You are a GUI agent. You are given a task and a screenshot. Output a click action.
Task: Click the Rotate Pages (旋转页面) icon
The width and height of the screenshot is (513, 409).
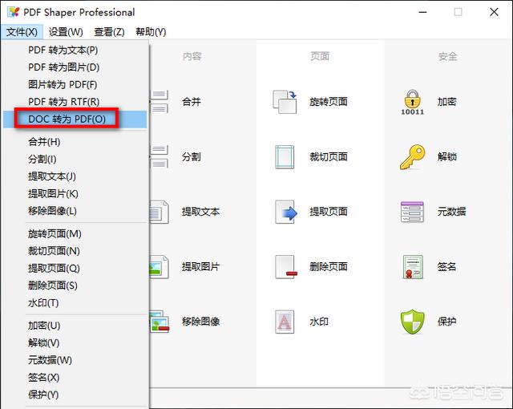pyautogui.click(x=285, y=102)
